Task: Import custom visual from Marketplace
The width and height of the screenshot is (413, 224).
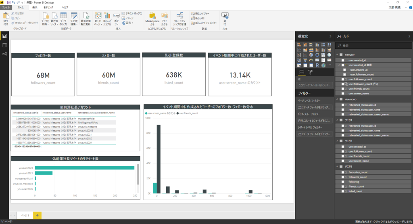Action: click(x=152, y=19)
